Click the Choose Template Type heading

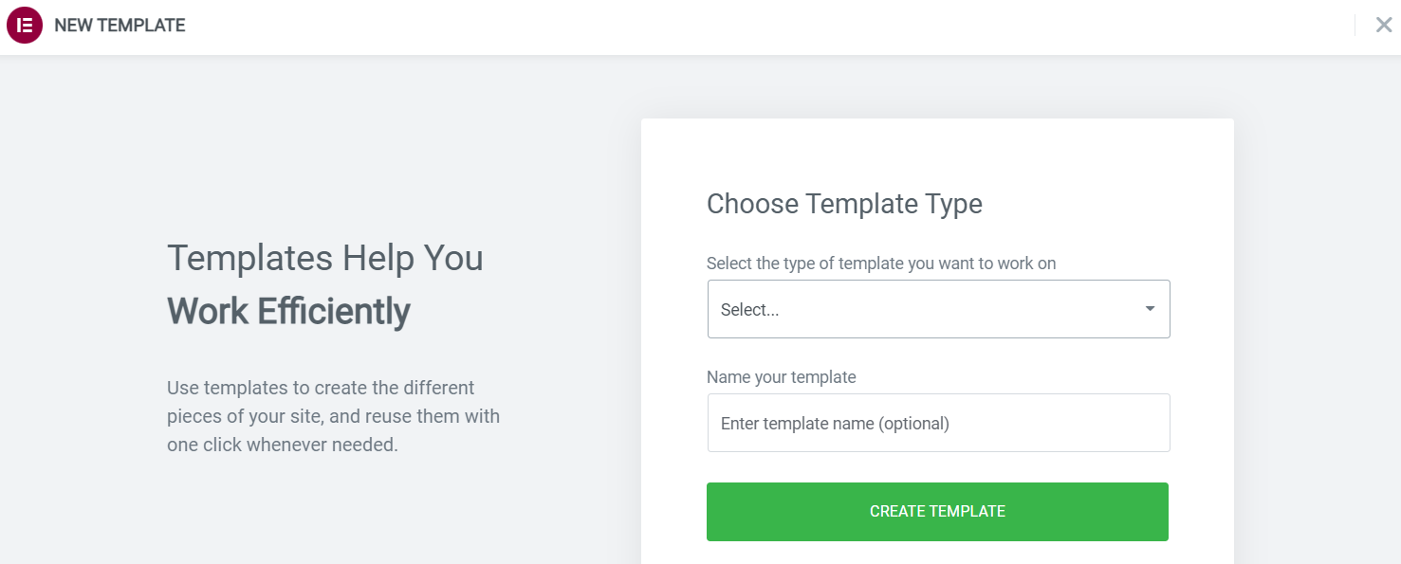(844, 204)
